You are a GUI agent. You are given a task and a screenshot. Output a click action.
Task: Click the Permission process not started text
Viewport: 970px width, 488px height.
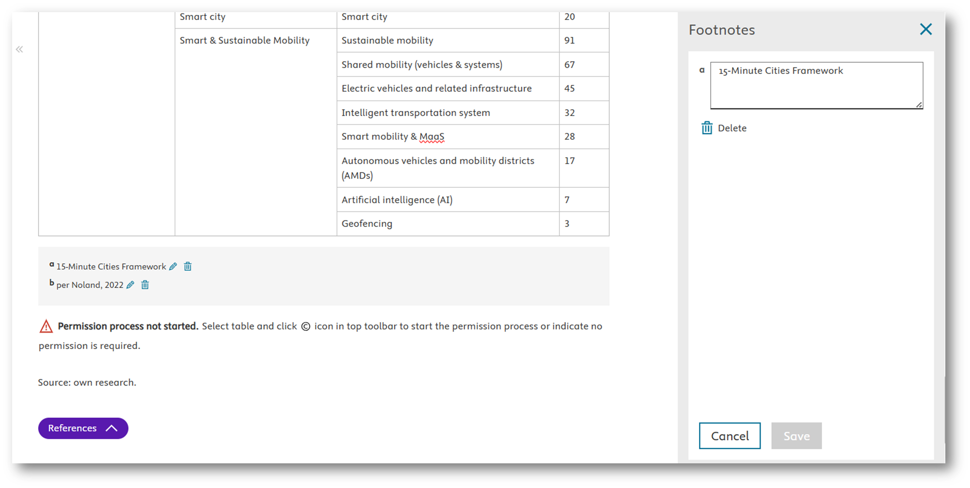tap(128, 326)
